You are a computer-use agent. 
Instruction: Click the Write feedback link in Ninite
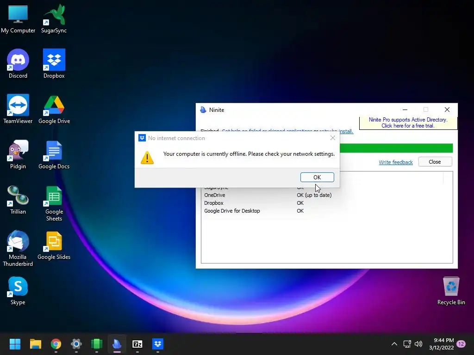tap(396, 162)
